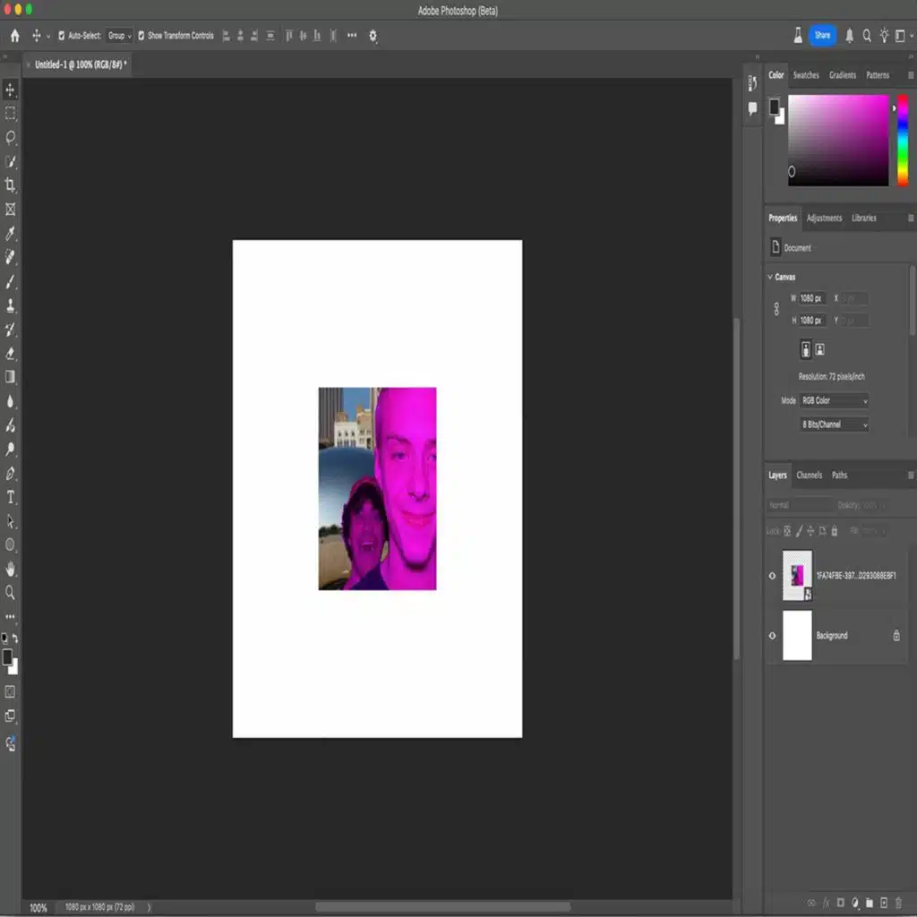Image resolution: width=917 pixels, height=917 pixels.
Task: Click the blue Share button
Action: point(822,36)
